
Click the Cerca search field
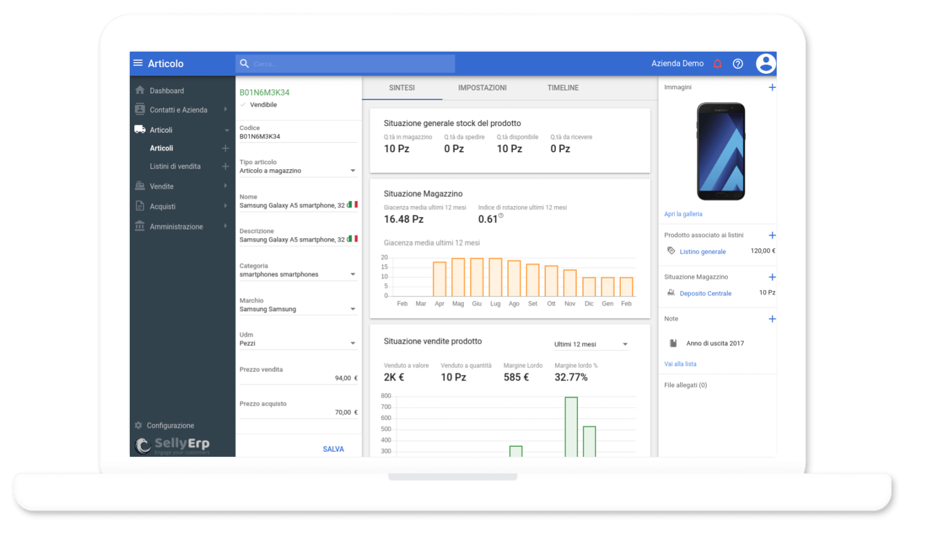point(345,64)
